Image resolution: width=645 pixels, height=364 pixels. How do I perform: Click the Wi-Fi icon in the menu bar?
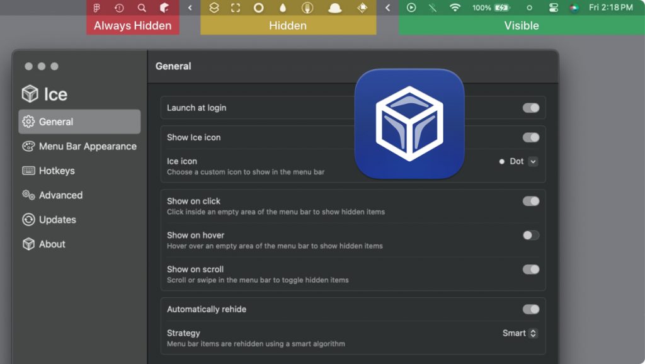(x=455, y=8)
